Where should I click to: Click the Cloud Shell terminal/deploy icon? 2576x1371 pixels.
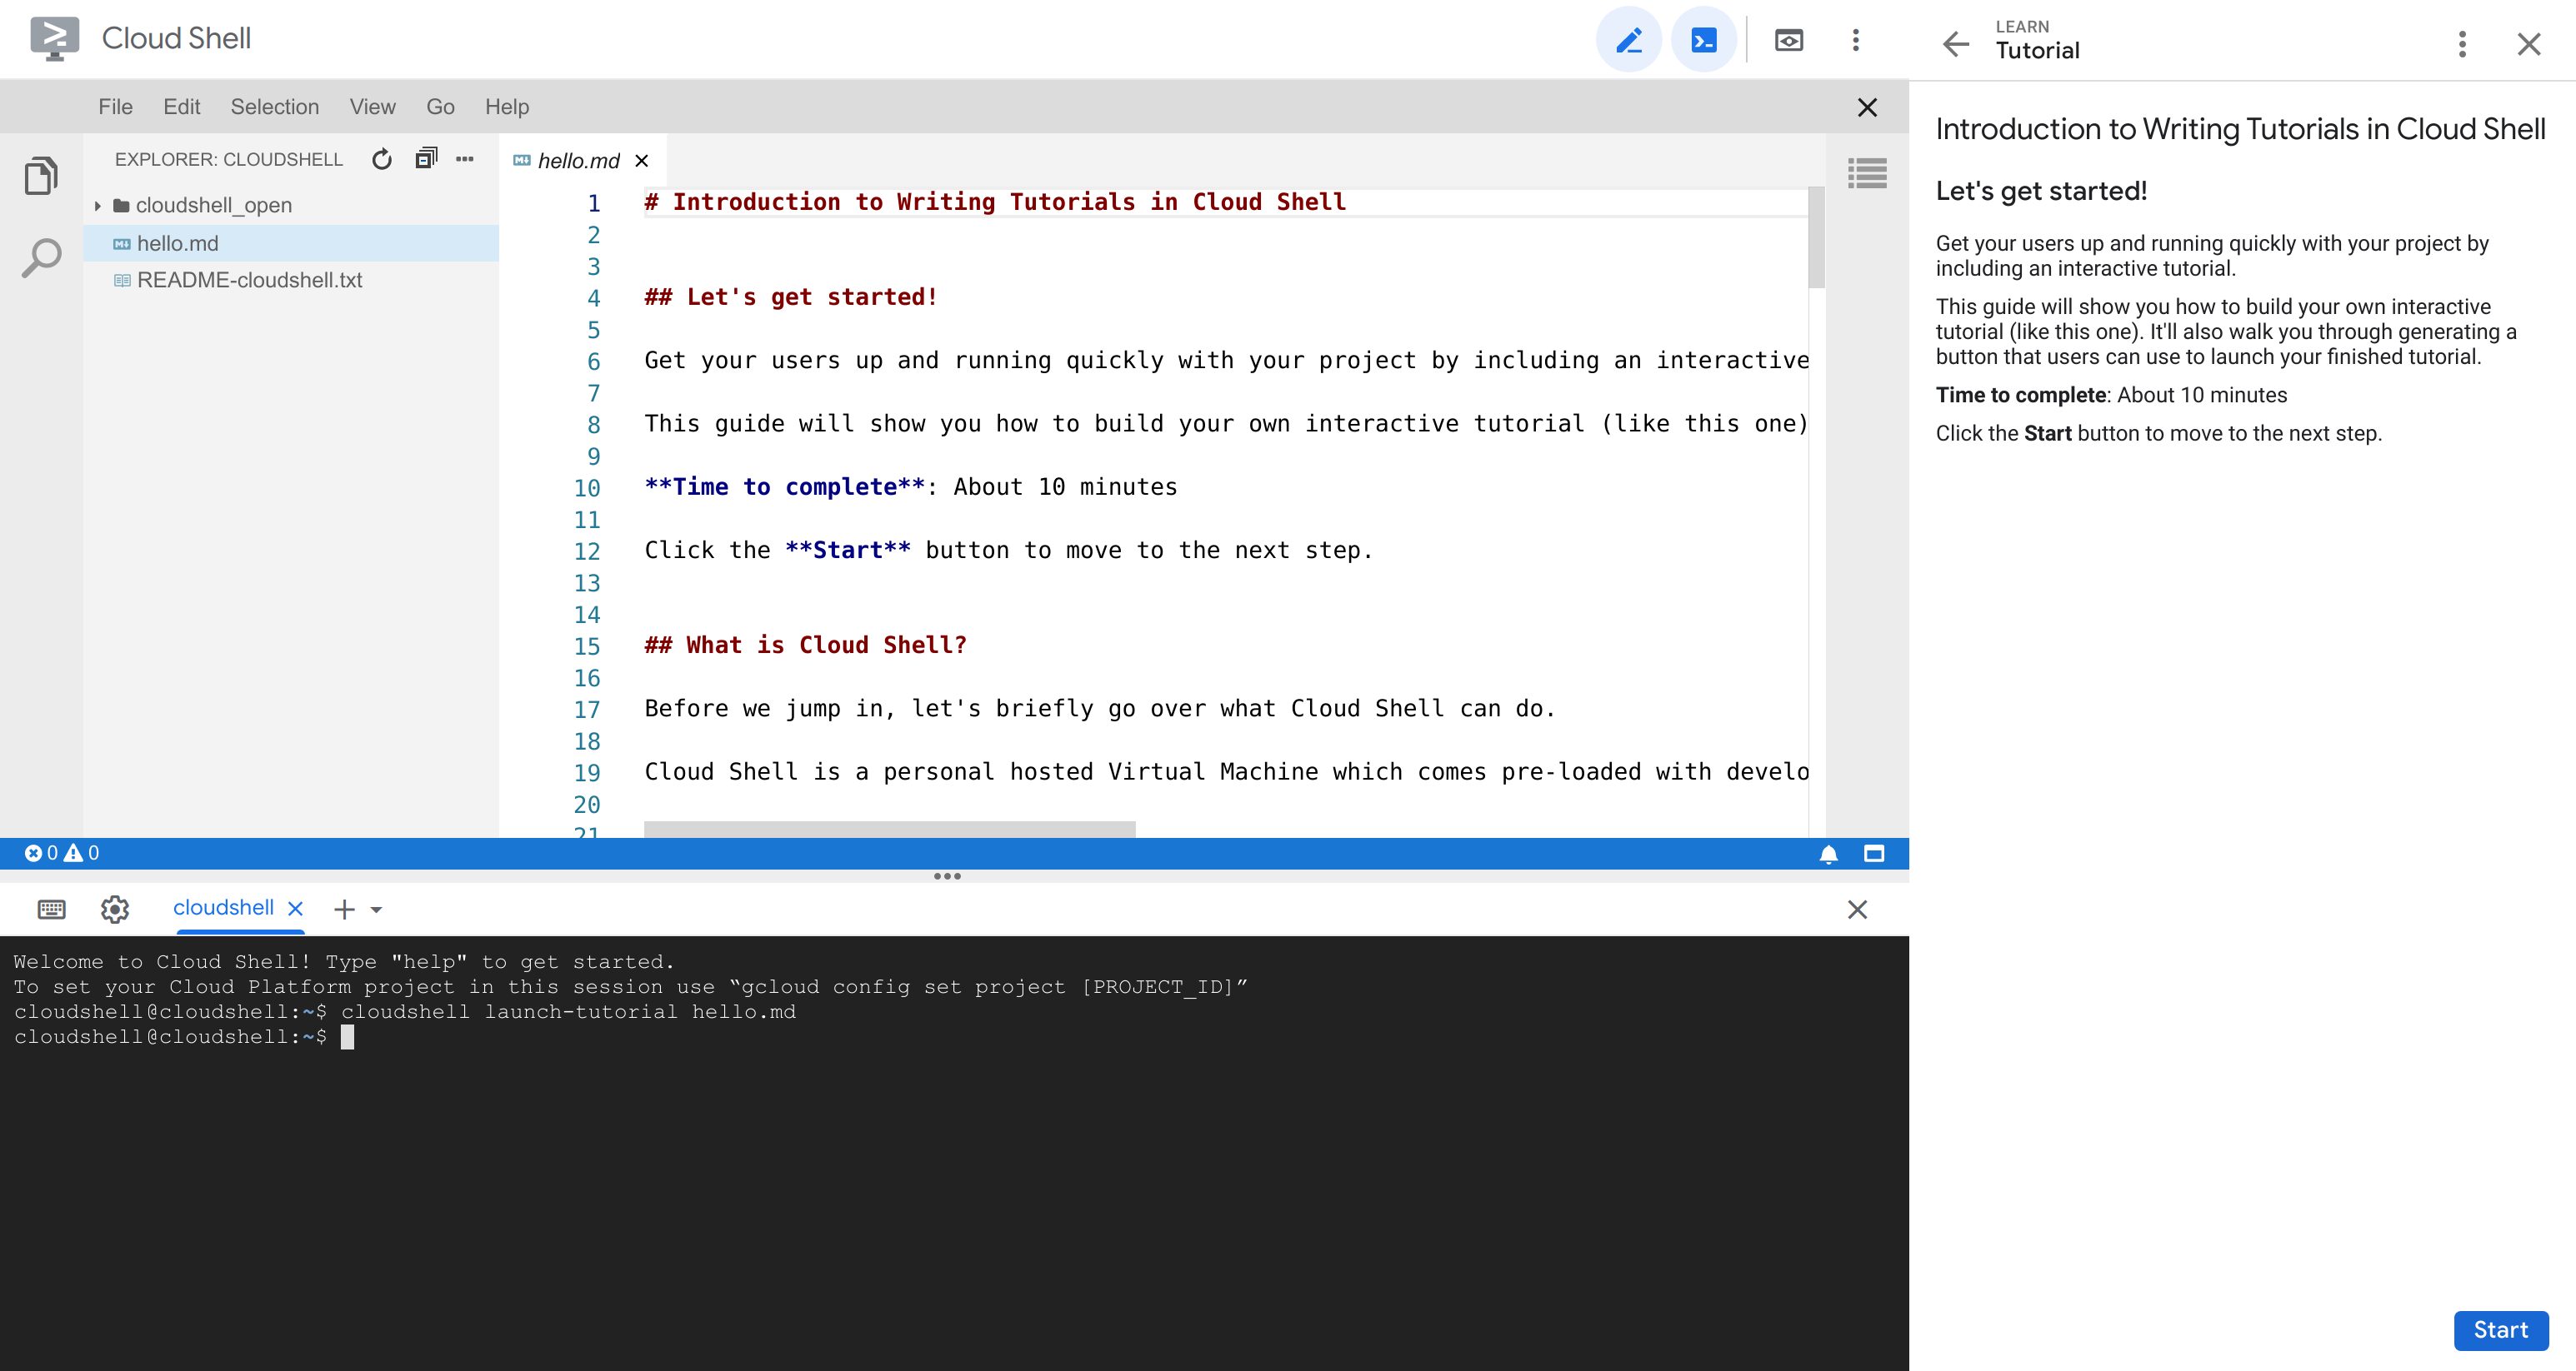1703,39
